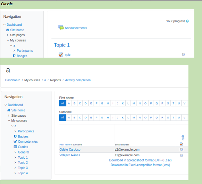Click the Announcements forum icon
Viewport: 202px width, 184px height.
tap(61, 27)
